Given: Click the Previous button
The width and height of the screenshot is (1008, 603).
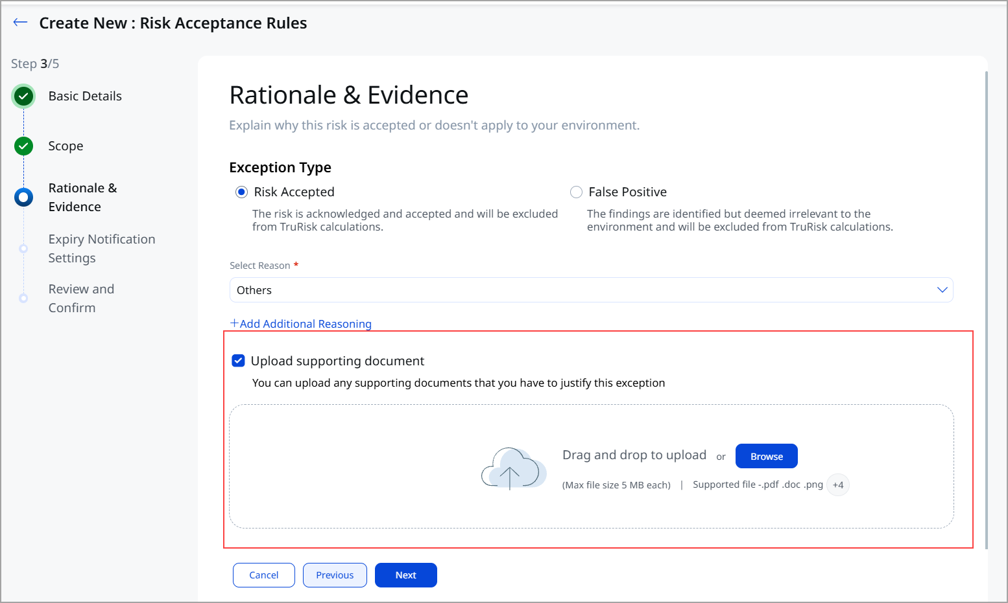Looking at the screenshot, I should [335, 575].
